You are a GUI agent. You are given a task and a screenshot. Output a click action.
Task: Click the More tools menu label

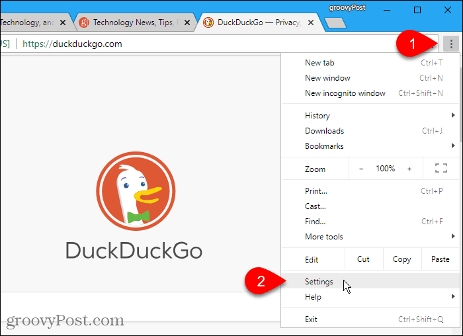pos(324,237)
